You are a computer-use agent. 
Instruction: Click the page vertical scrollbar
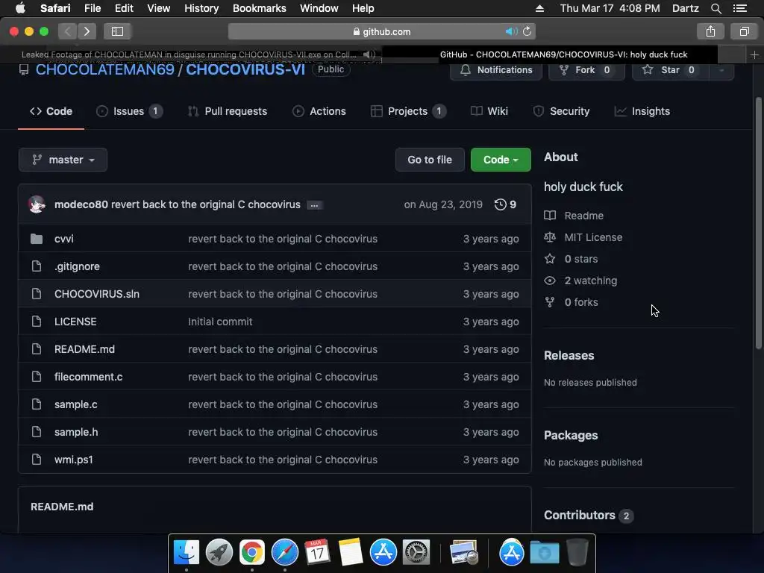click(758, 223)
